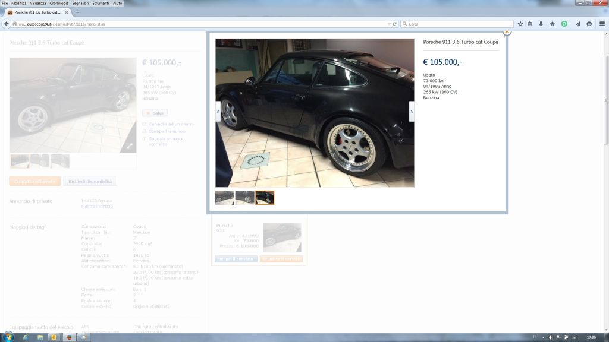Show hidden system tray icons
Image resolution: width=609 pixels, height=342 pixels.
point(543,337)
